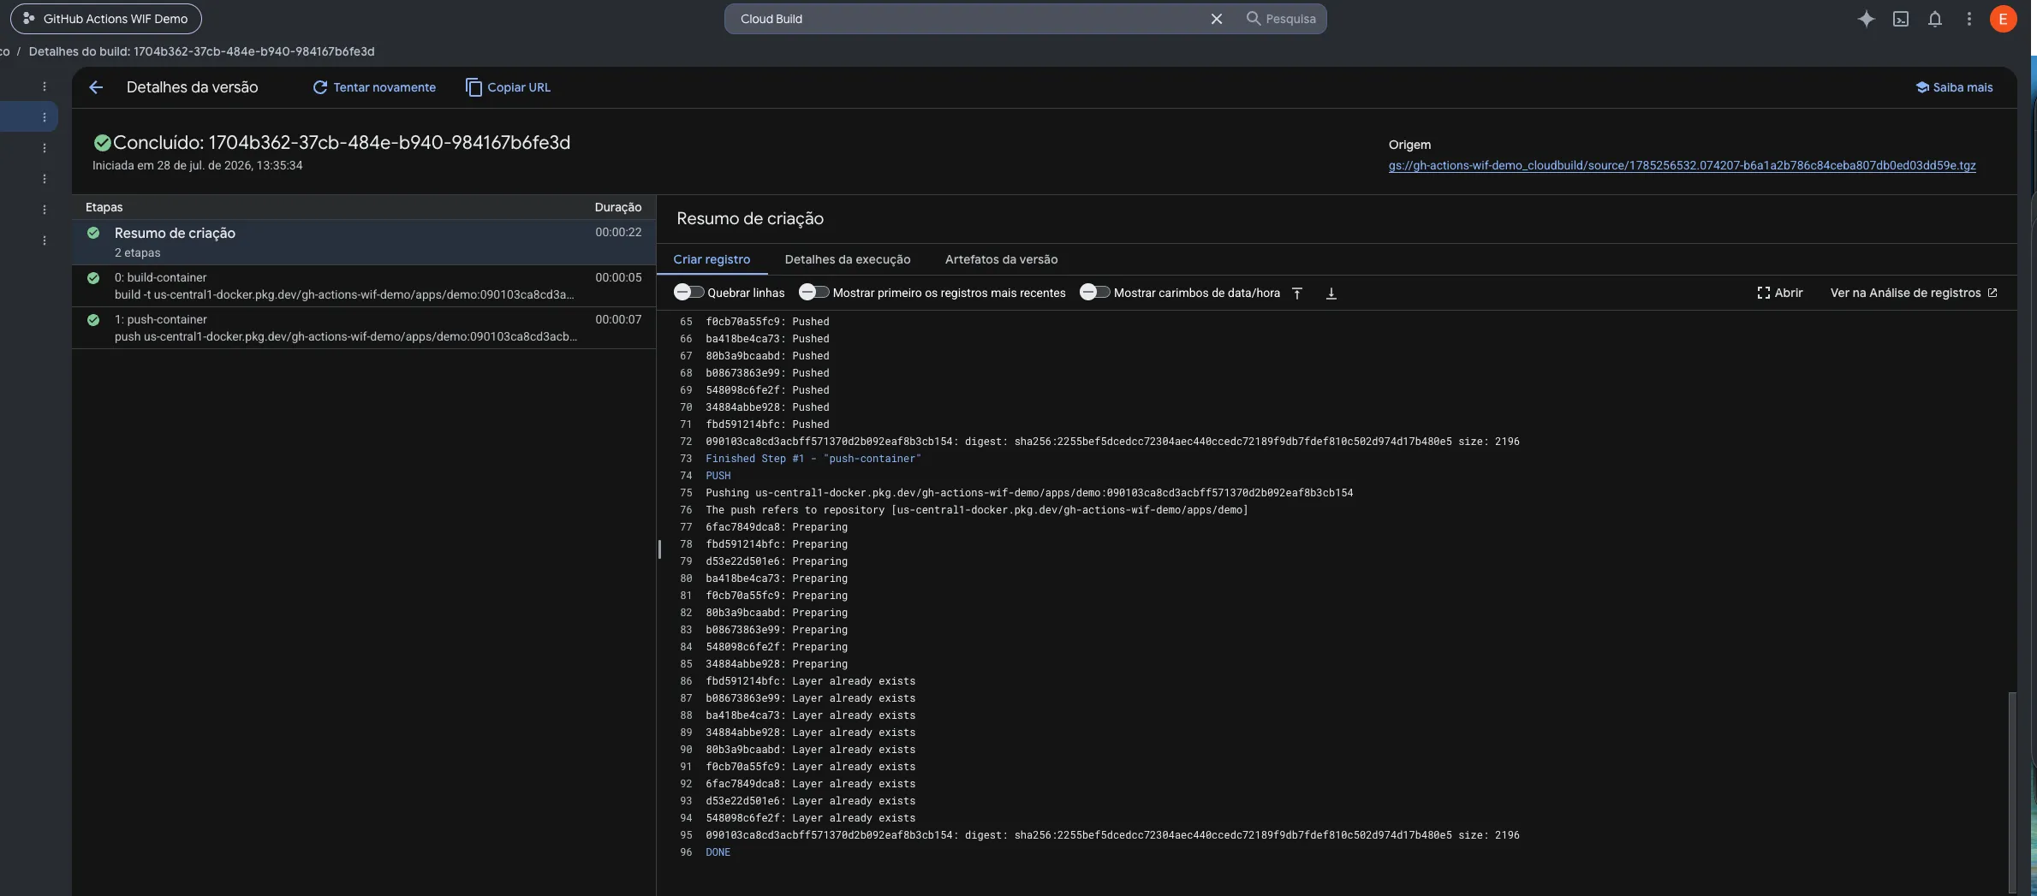
Task: Click log line 75 Pushing us-central1-docker.pkg.dev
Action: (1029, 493)
